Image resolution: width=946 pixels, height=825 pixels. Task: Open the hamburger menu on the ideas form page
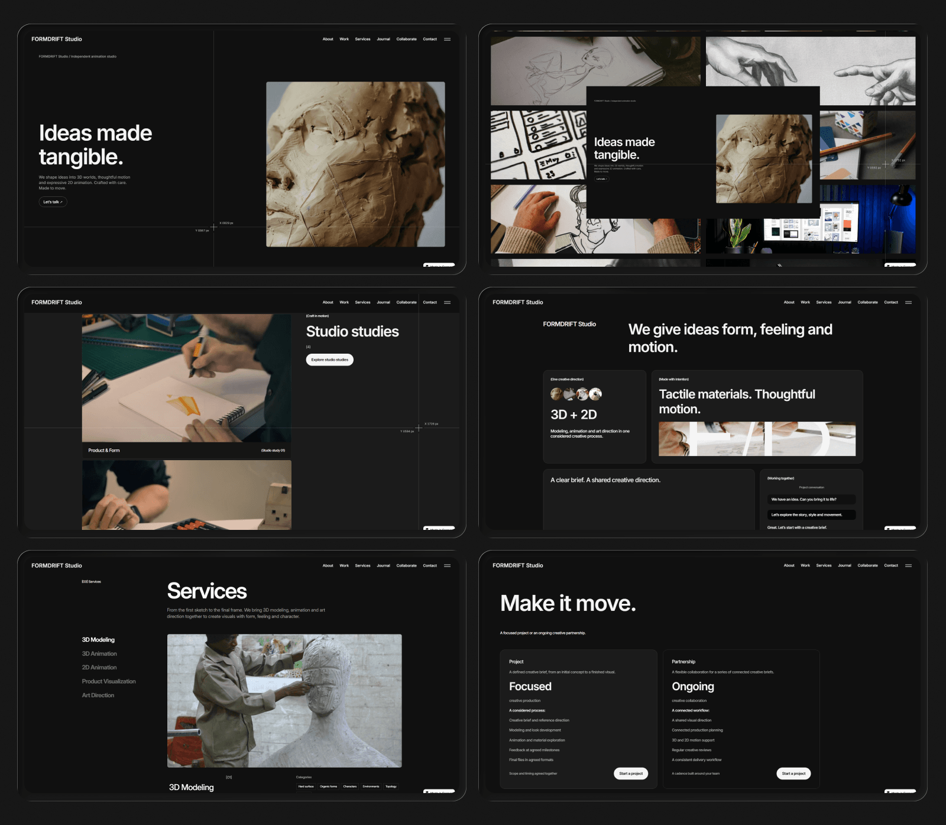[908, 302]
